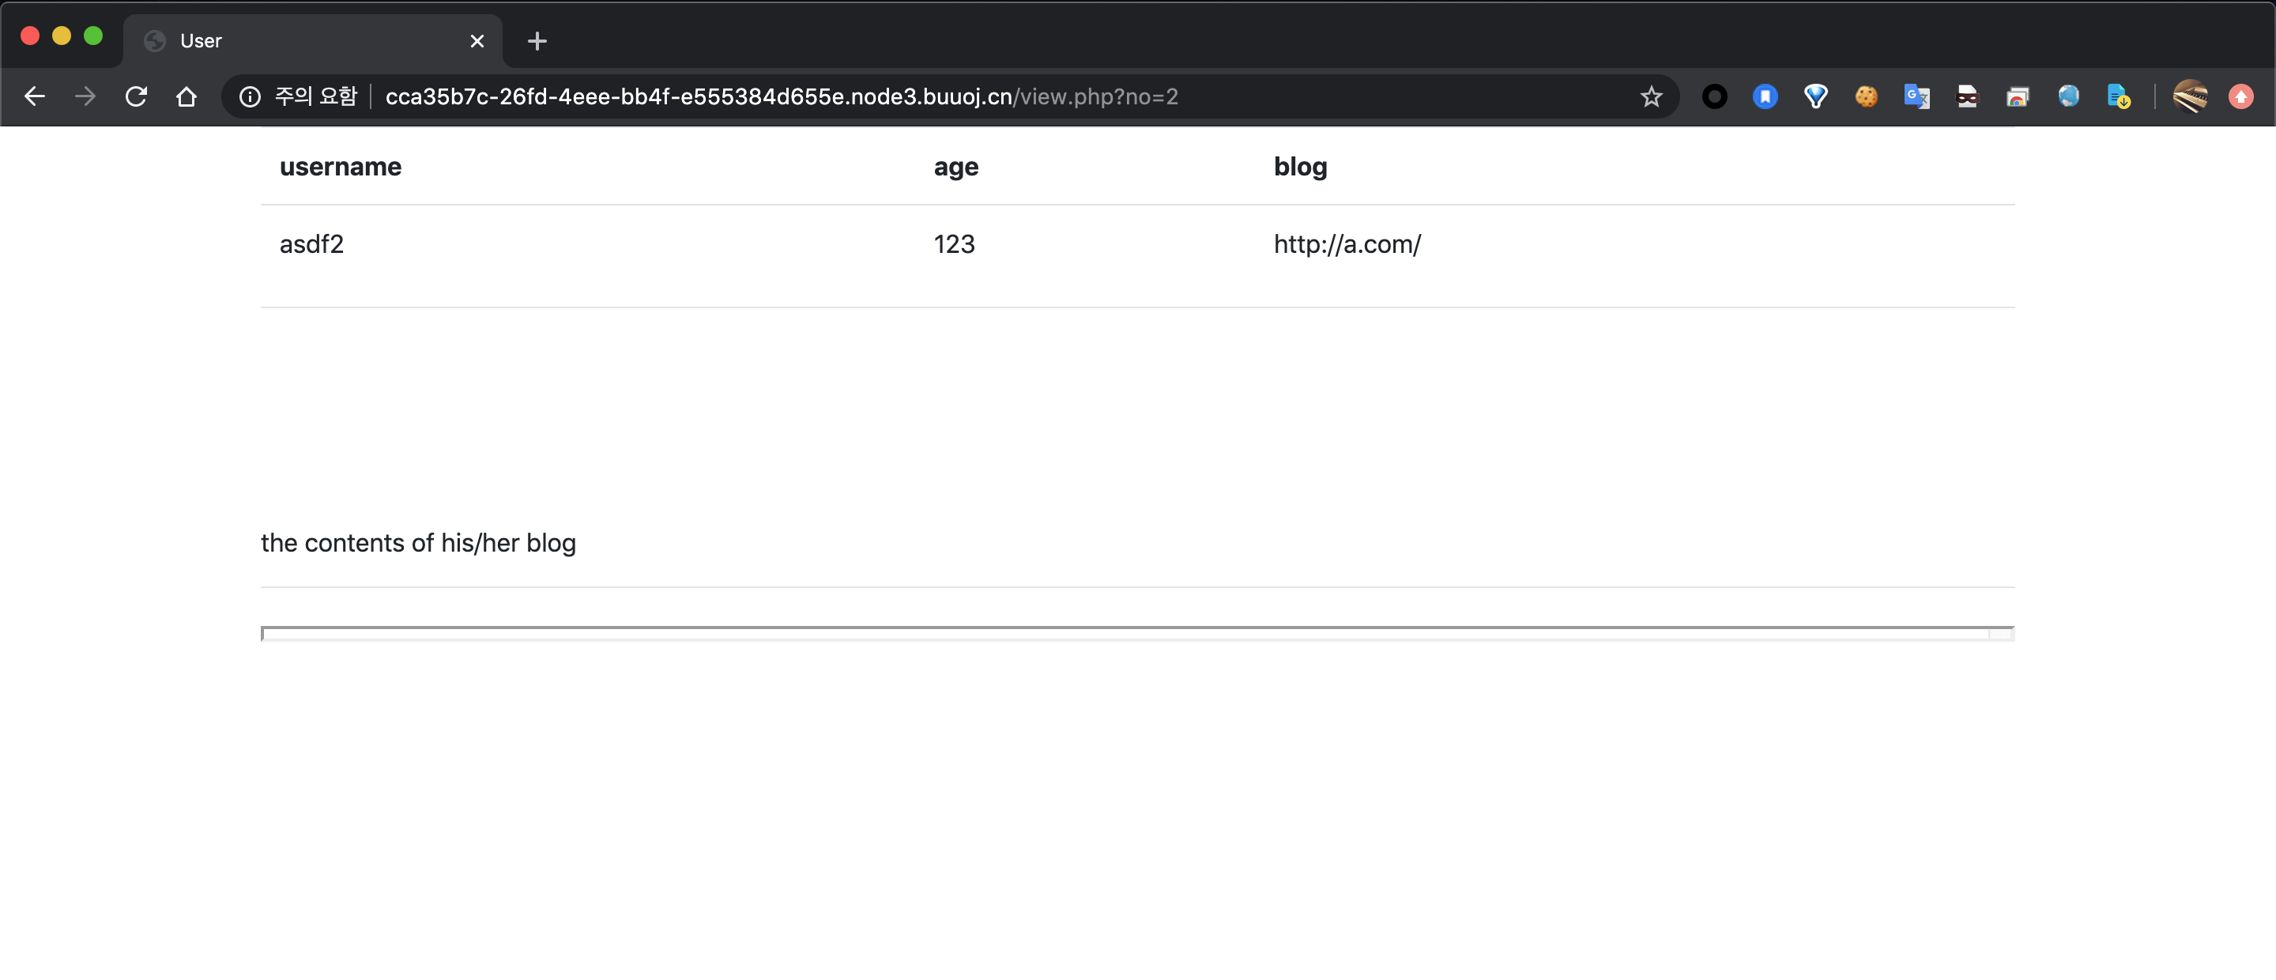Open the blue bookmark extension

tap(1765, 96)
